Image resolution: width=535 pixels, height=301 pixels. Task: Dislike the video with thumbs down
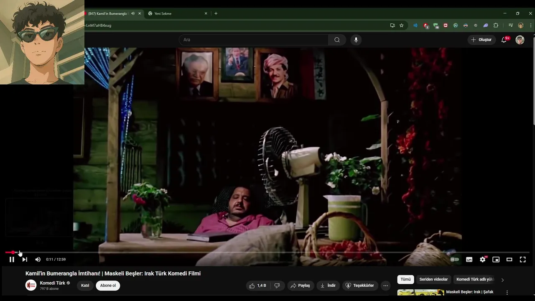(277, 286)
